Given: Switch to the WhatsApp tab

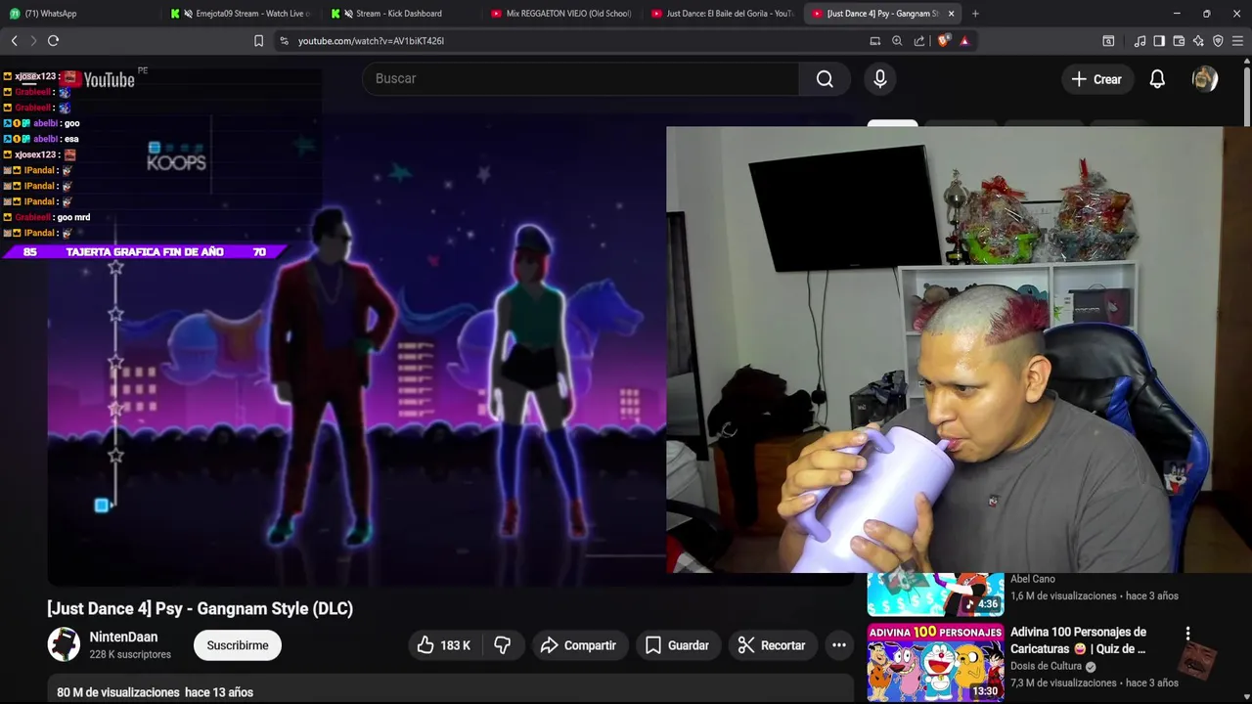Looking at the screenshot, I should pyautogui.click(x=78, y=14).
